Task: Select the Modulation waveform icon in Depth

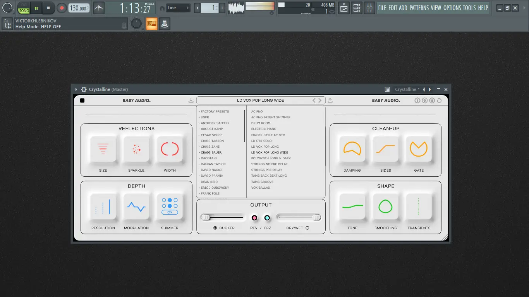Action: [136, 207]
